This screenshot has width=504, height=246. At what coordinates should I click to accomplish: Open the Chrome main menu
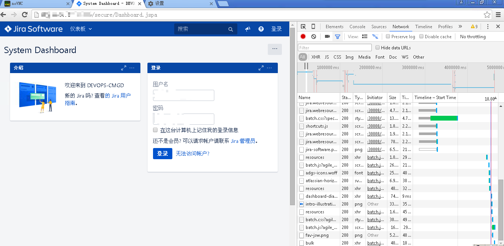498,15
